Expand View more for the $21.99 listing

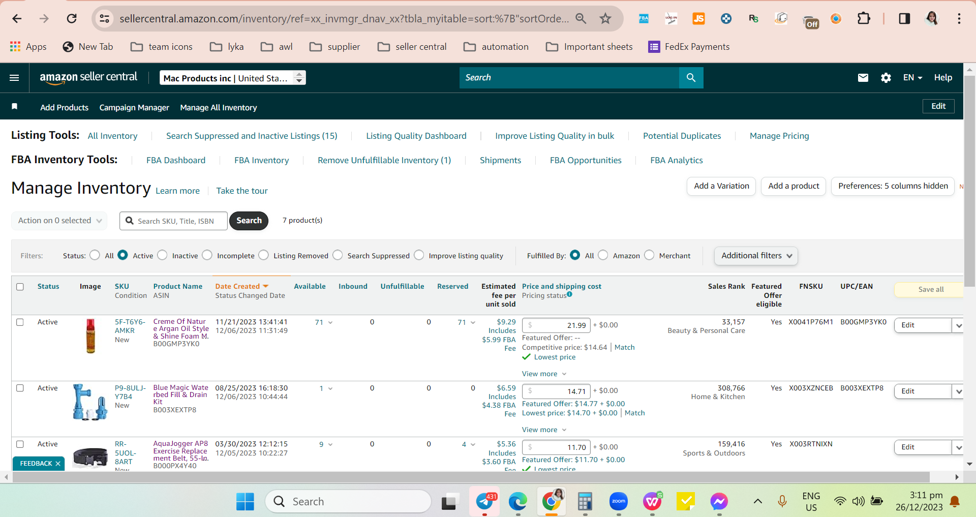click(x=544, y=374)
